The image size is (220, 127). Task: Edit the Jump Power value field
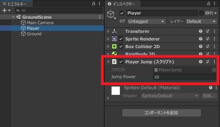pyautogui.click(x=185, y=77)
